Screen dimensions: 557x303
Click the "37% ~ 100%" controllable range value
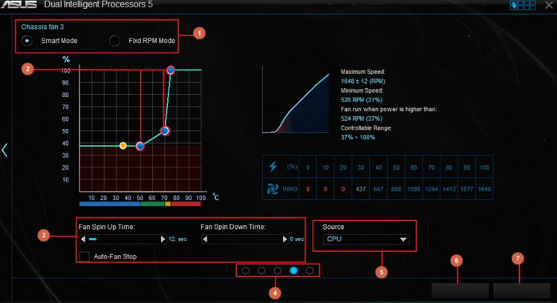coord(358,138)
